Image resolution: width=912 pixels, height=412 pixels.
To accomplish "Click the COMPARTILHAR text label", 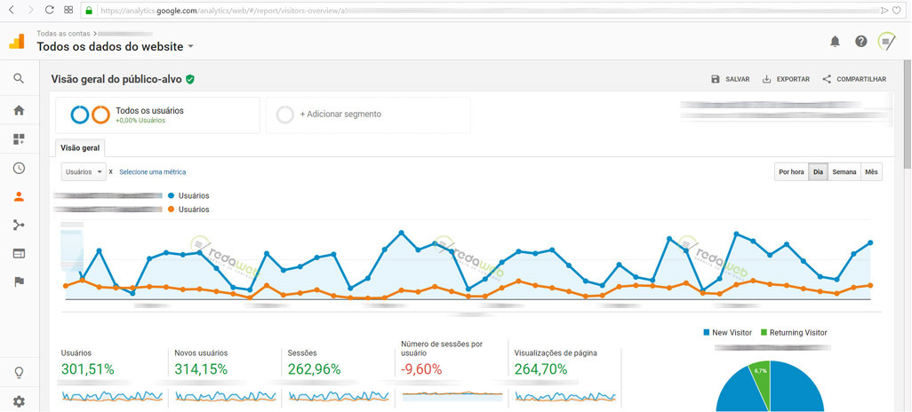I will pyautogui.click(x=861, y=79).
